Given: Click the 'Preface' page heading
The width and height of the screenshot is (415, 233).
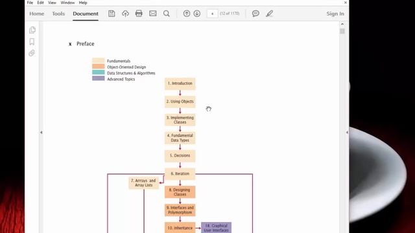Looking at the screenshot, I should (85, 44).
